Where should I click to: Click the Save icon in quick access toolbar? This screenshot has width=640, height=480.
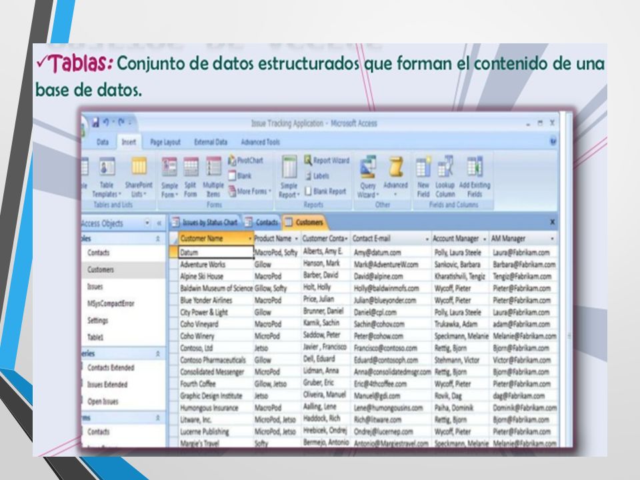pos(95,123)
